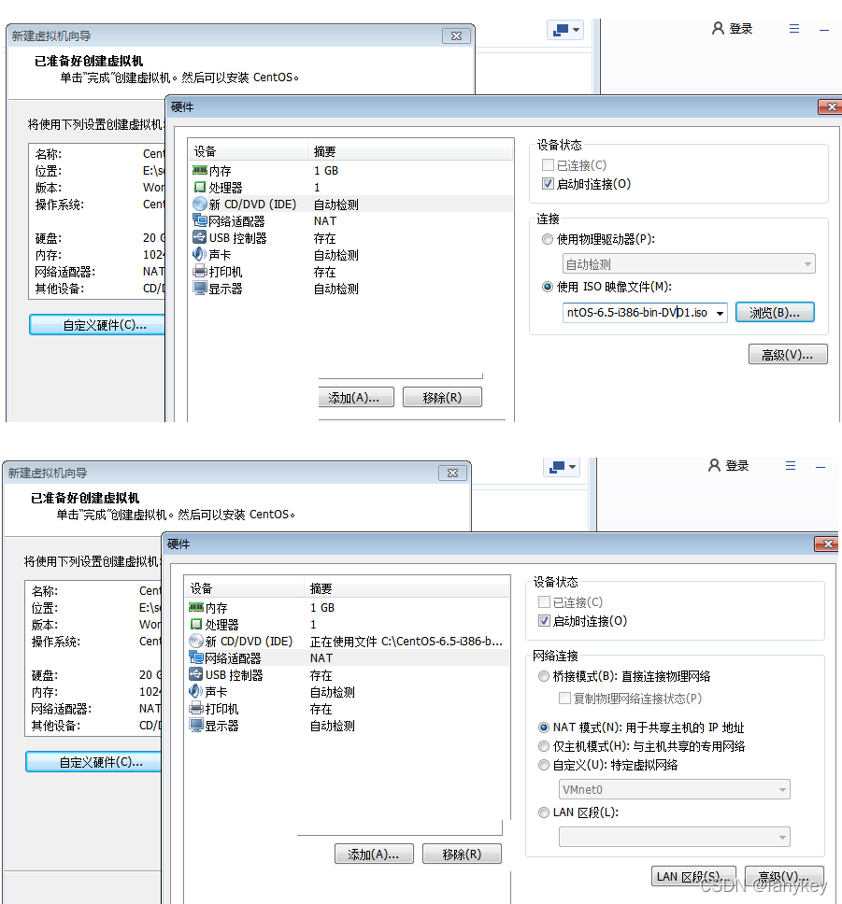The width and height of the screenshot is (842, 904).
Task: Select 仅主机模式(H) radio button
Action: click(544, 746)
